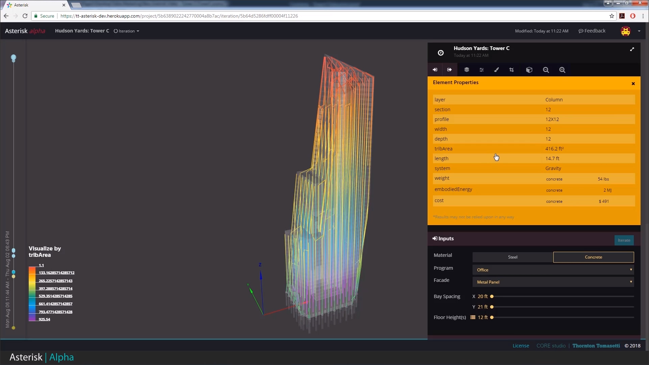Click the profile value 12X12
This screenshot has height=365, width=649.
(x=552, y=119)
